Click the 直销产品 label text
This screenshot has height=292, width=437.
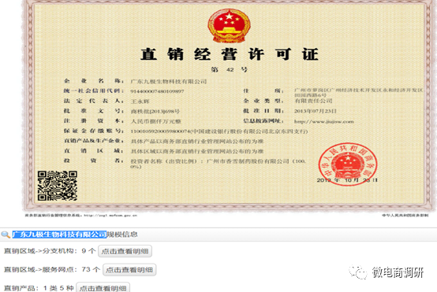(21, 288)
